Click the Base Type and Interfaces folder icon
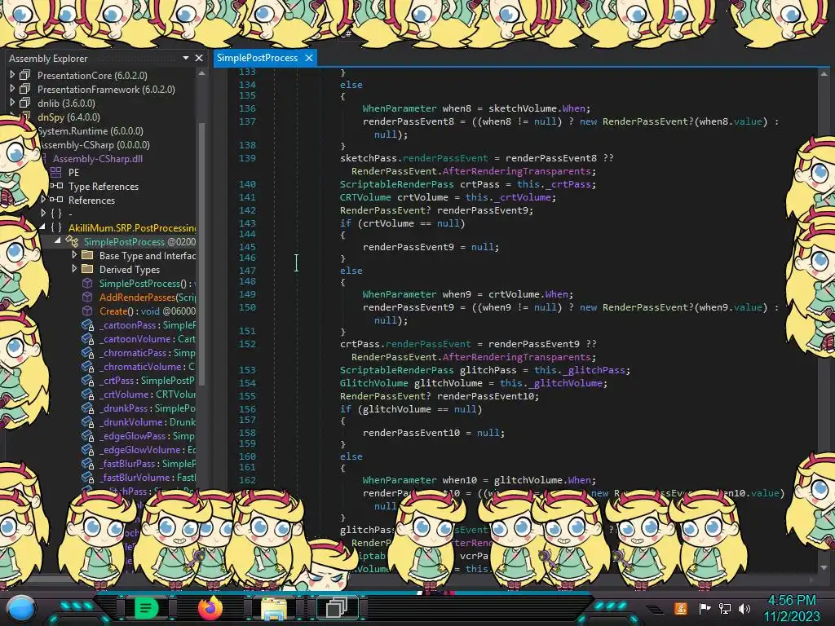Image resolution: width=835 pixels, height=626 pixels. click(x=87, y=255)
